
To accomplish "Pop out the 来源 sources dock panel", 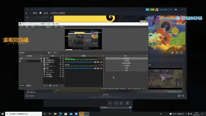I will [x=63, y=56].
